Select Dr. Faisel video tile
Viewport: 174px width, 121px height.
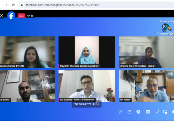coord(146,86)
